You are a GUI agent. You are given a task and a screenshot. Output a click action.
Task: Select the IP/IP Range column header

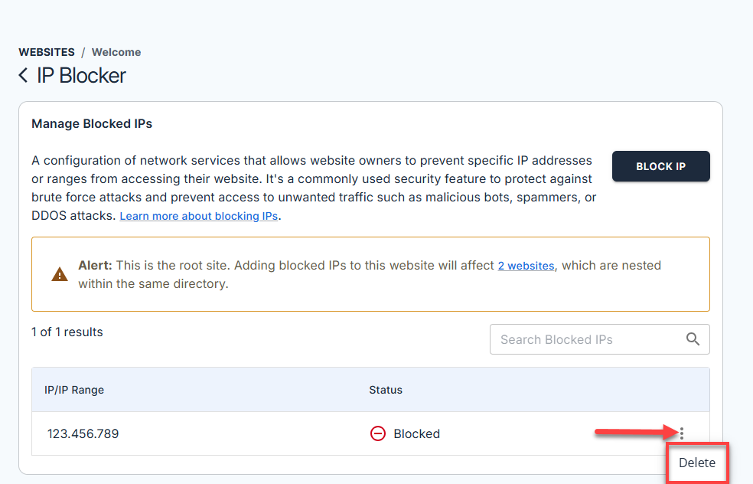73,390
